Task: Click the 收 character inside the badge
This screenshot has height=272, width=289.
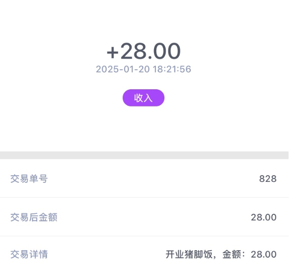Action: tap(139, 98)
